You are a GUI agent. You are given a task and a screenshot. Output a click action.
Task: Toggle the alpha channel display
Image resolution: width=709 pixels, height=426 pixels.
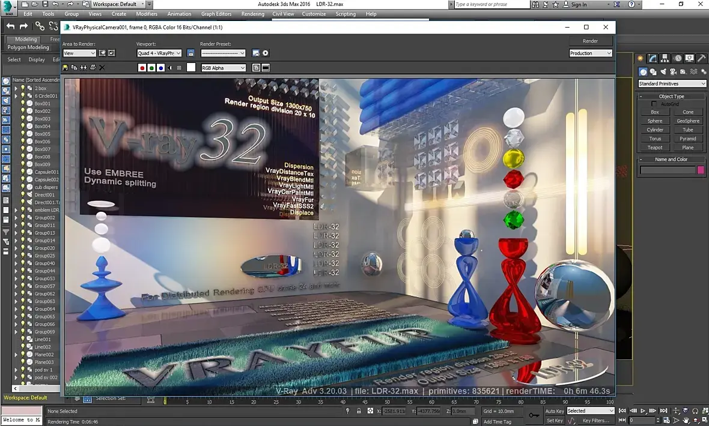170,68
